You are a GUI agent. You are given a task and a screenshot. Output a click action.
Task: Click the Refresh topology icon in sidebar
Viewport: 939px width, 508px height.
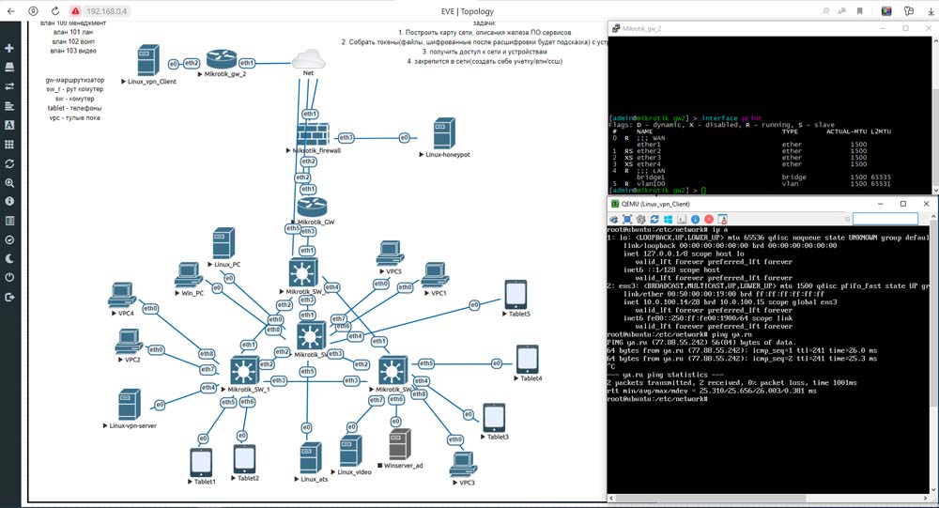pyautogui.click(x=9, y=163)
